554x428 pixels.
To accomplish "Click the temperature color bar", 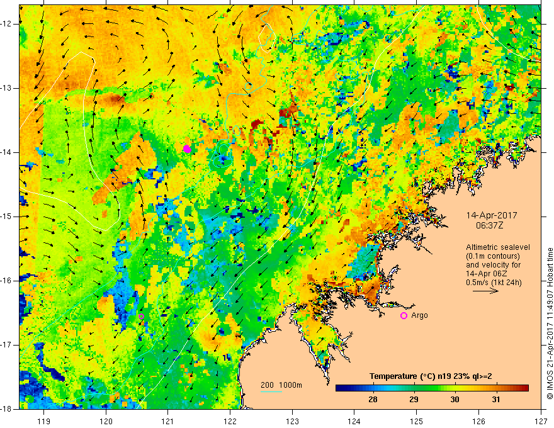I will point(432,388).
